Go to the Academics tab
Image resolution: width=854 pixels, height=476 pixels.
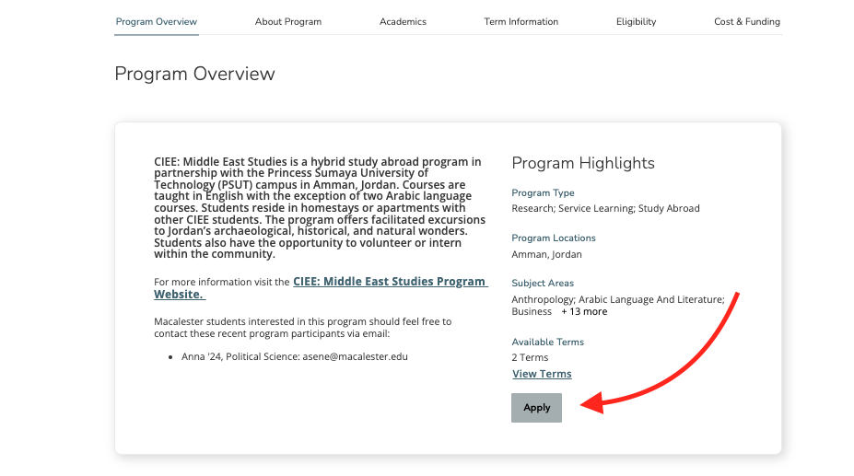[x=403, y=21]
